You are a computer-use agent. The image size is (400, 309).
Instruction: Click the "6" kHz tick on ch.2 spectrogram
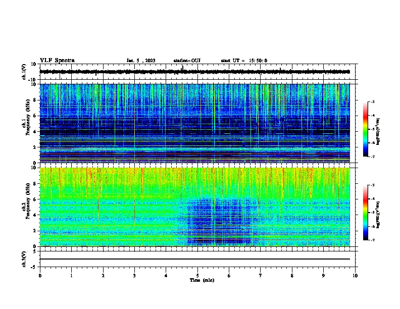(35, 199)
